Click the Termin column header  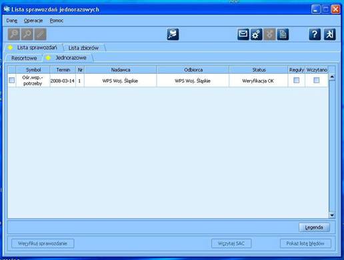[x=63, y=70]
